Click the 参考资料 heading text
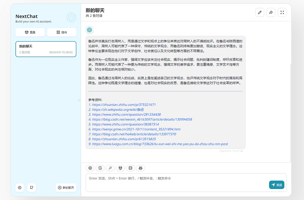The height and width of the screenshot is (200, 304). (x=95, y=100)
